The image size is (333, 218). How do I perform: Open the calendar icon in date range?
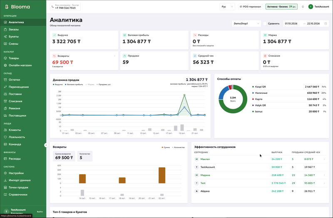tap(326, 24)
